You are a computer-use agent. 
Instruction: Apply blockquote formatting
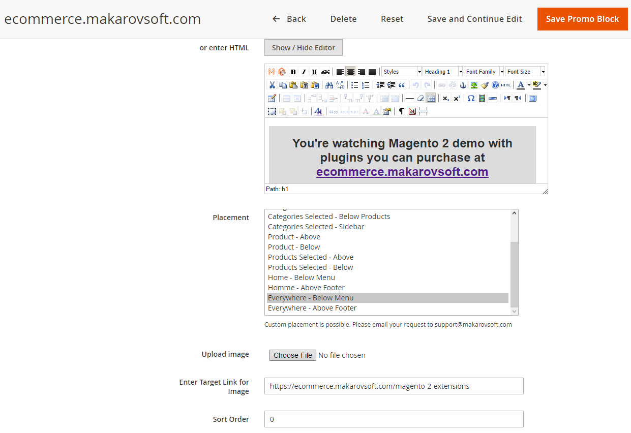pos(401,85)
